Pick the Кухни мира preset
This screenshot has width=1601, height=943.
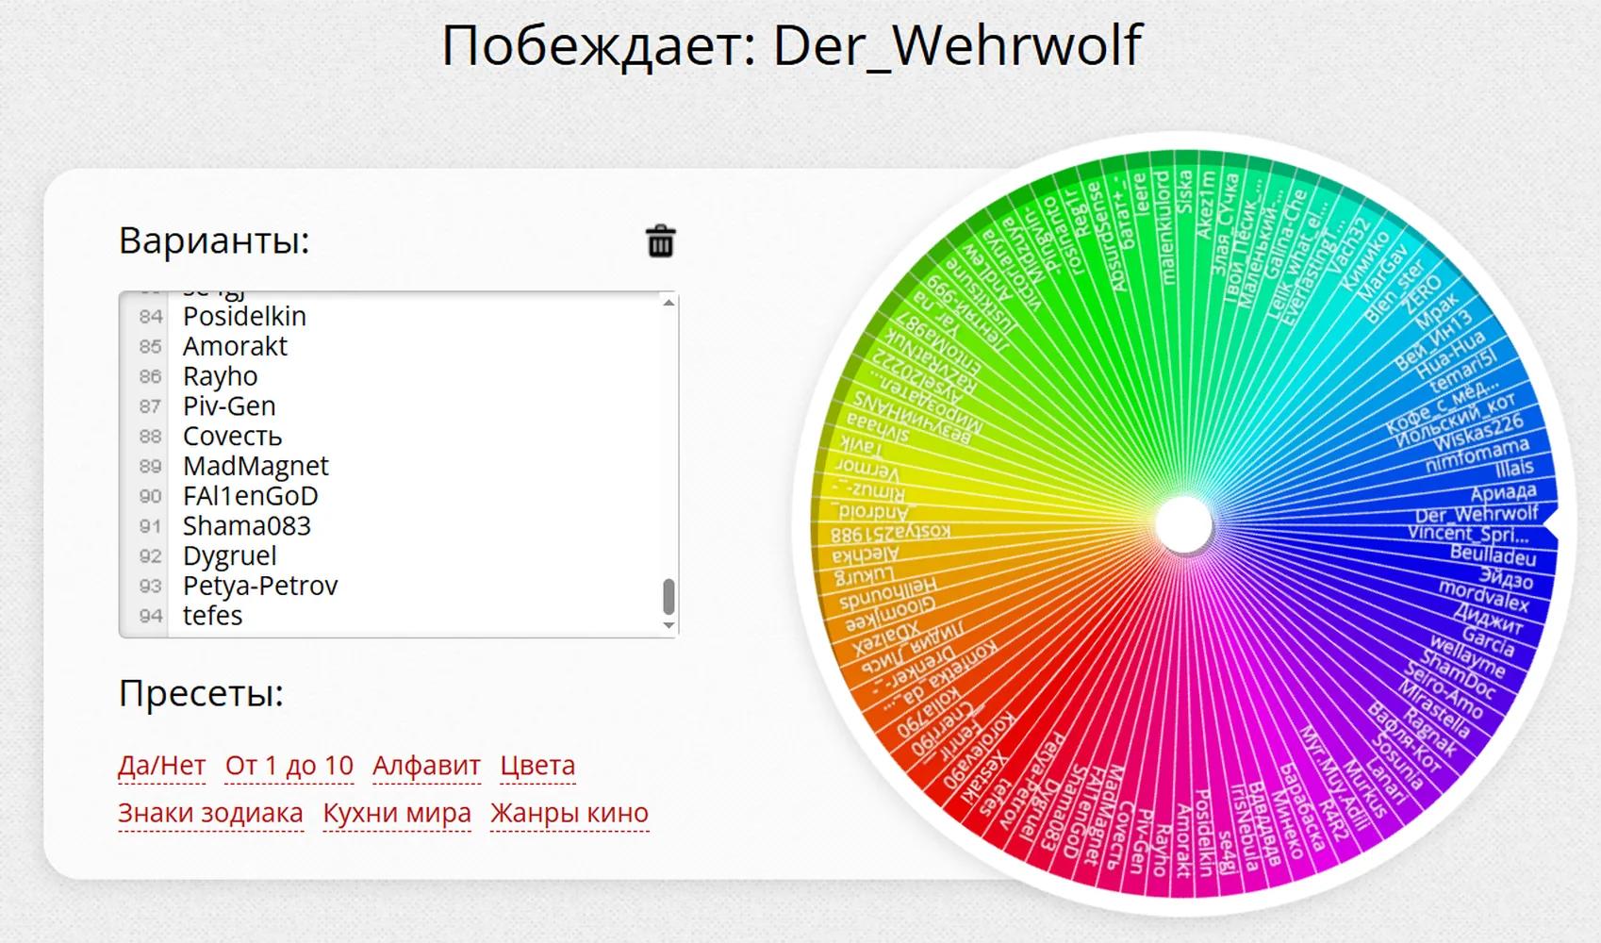coord(397,813)
